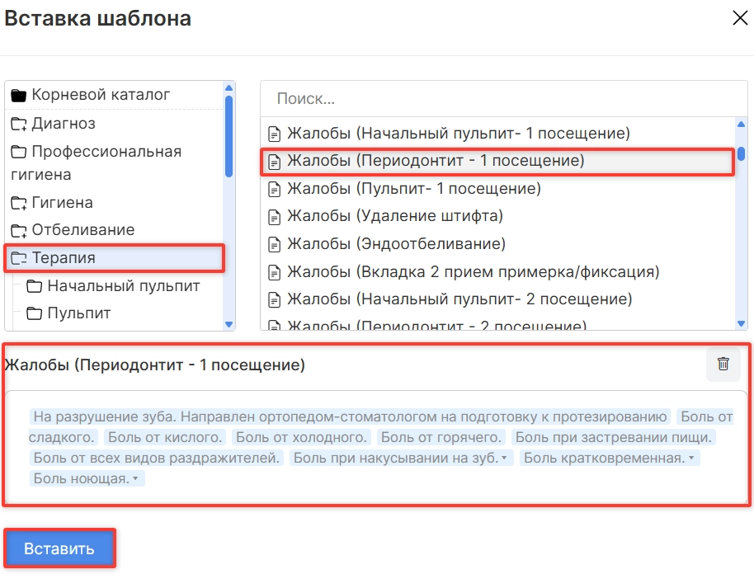754x574 pixels.
Task: Click document icon beside Жалобы (Удаление штифта)
Action: coord(275,217)
